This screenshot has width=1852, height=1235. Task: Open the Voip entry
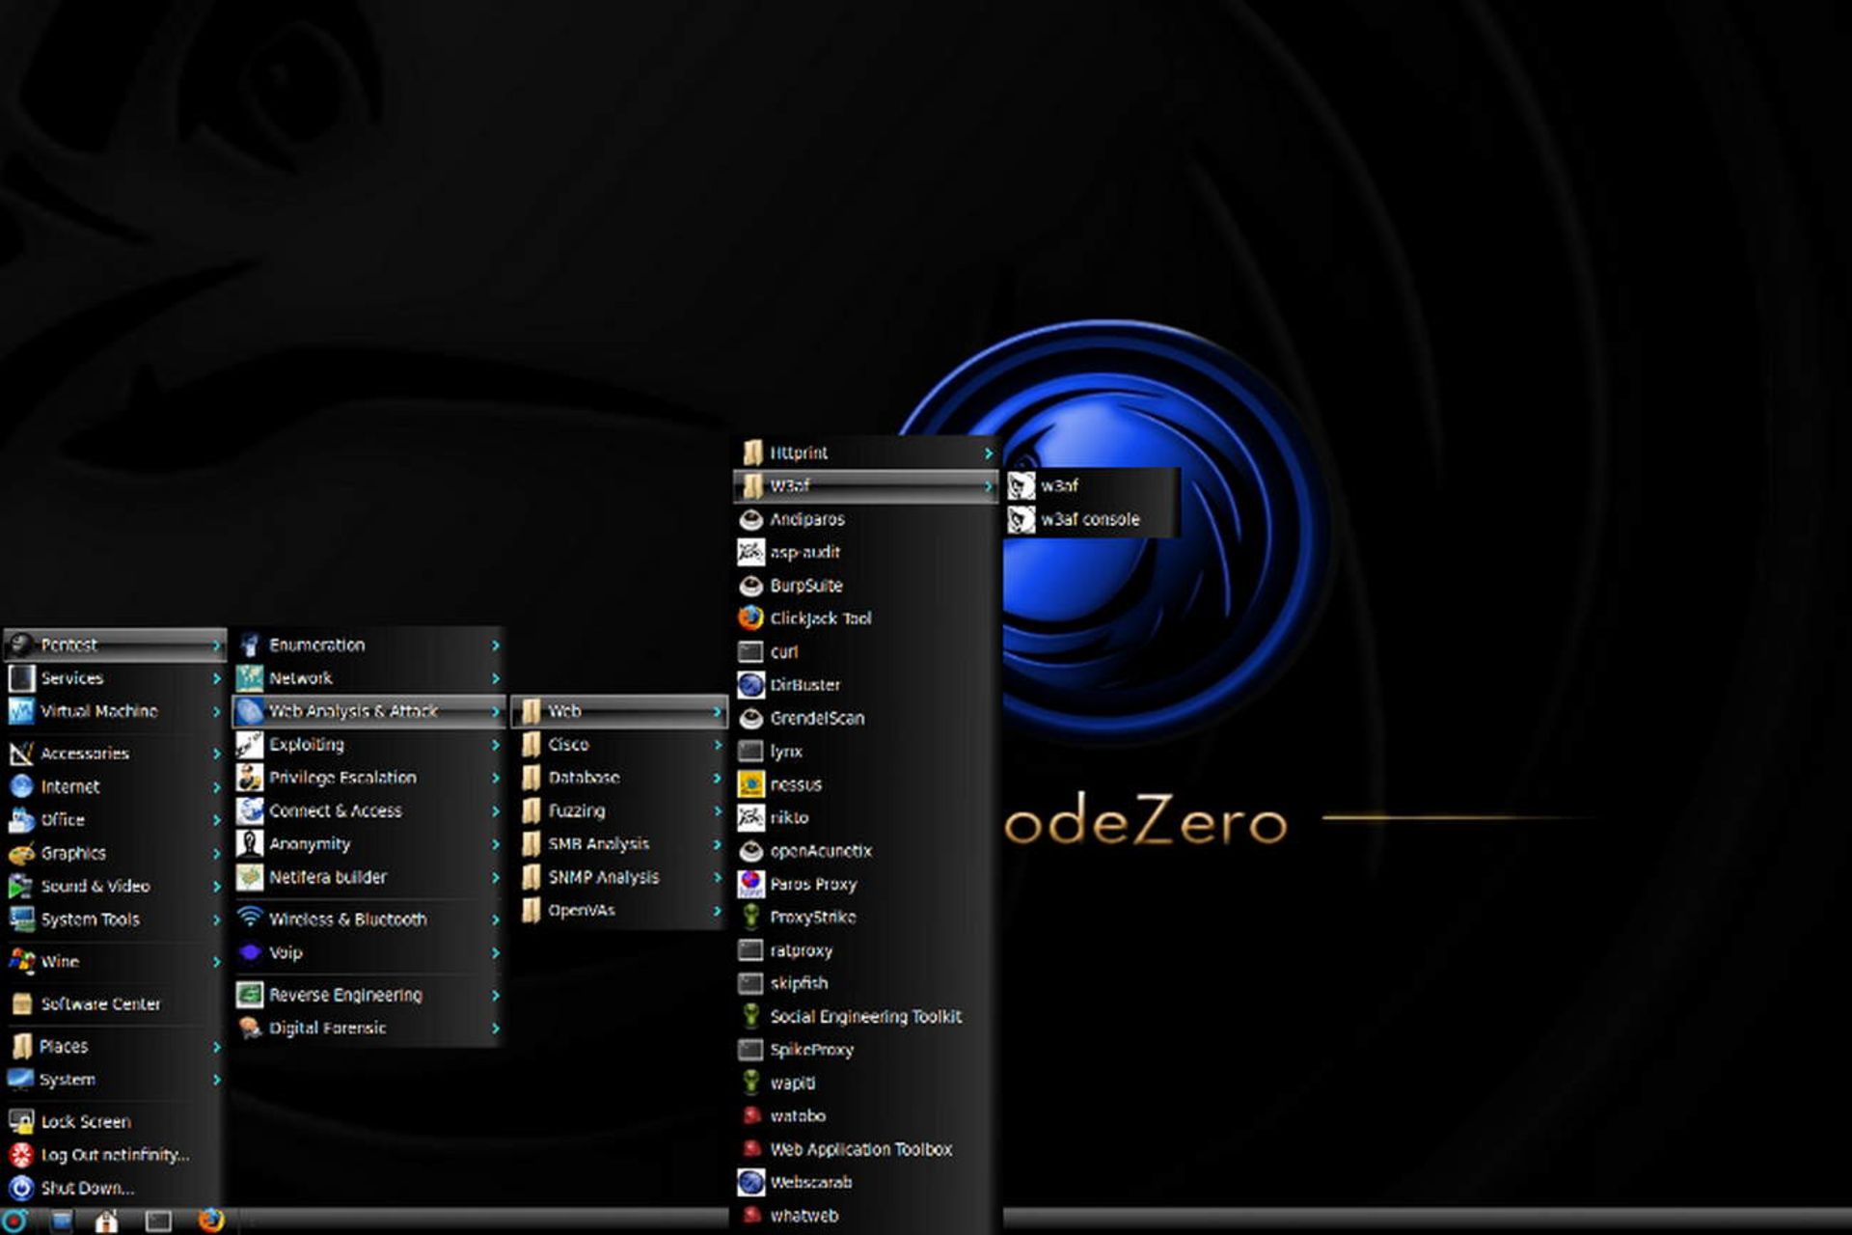click(369, 952)
